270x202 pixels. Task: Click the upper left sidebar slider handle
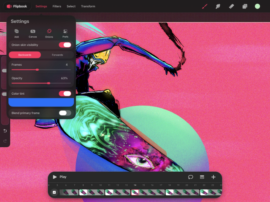pos(4,71)
